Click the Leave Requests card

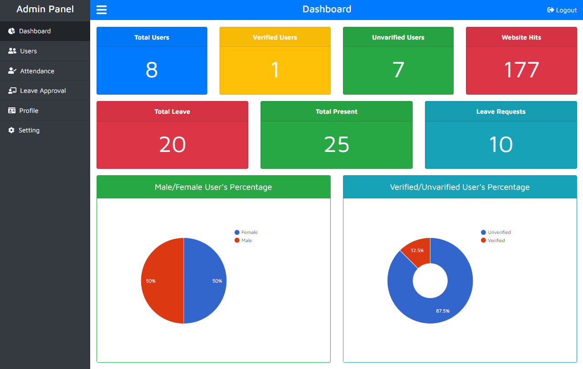501,135
